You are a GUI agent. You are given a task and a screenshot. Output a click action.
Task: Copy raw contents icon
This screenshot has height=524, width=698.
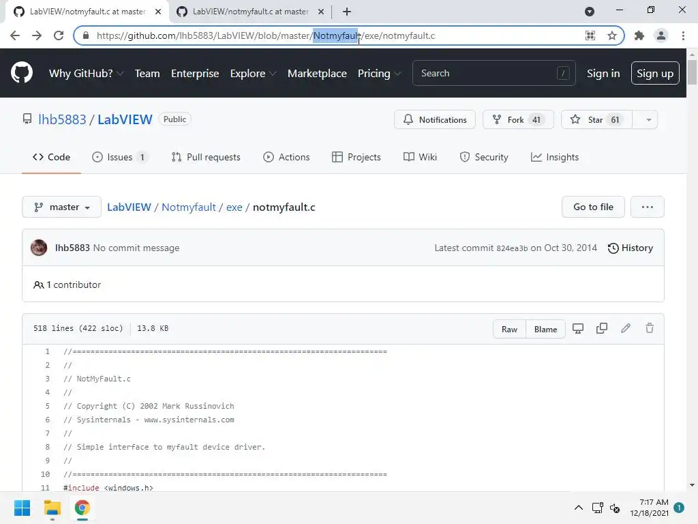click(x=602, y=328)
